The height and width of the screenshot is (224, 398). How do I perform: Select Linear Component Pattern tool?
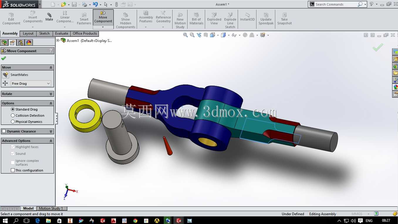pos(65,17)
